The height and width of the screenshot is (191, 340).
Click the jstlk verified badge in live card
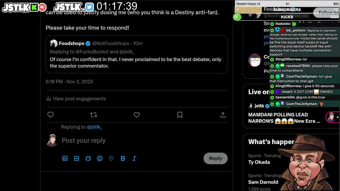click(267, 106)
